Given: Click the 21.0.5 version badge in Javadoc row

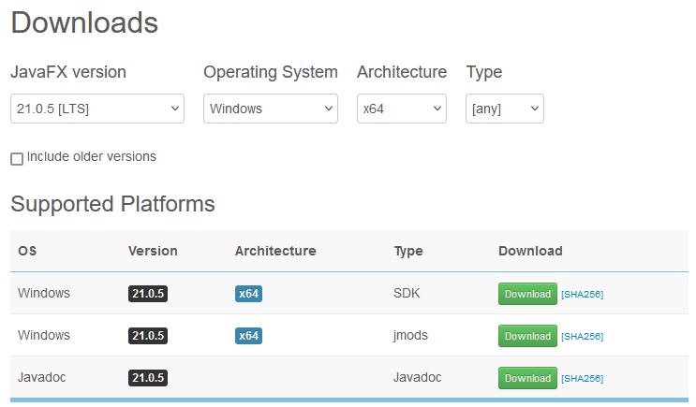Looking at the screenshot, I should pyautogui.click(x=148, y=378).
